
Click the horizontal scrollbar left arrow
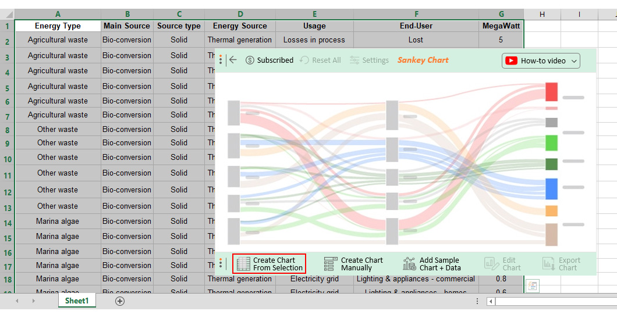pos(491,302)
